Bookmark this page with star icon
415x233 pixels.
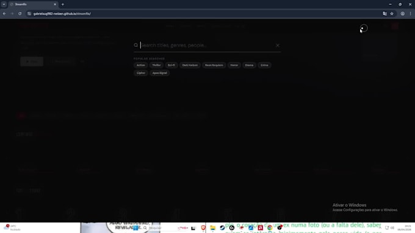pos(392,14)
